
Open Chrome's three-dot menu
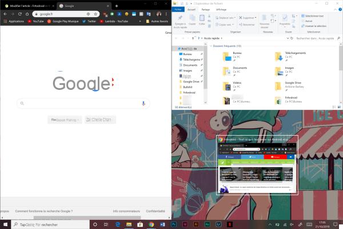click(x=166, y=14)
